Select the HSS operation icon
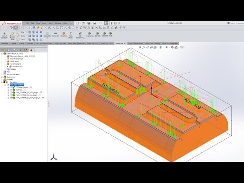The width and height of the screenshot is (244, 183). [x=110, y=35]
